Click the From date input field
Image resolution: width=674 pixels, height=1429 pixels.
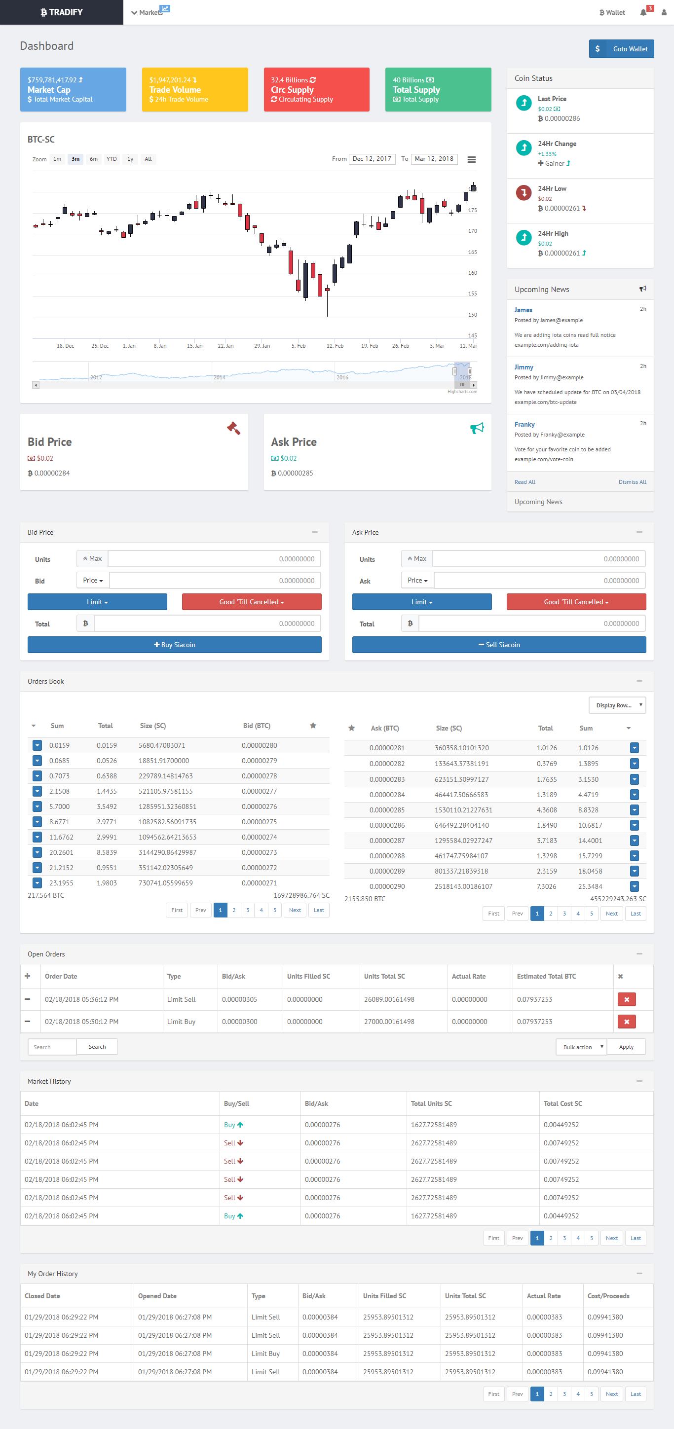[x=372, y=159]
